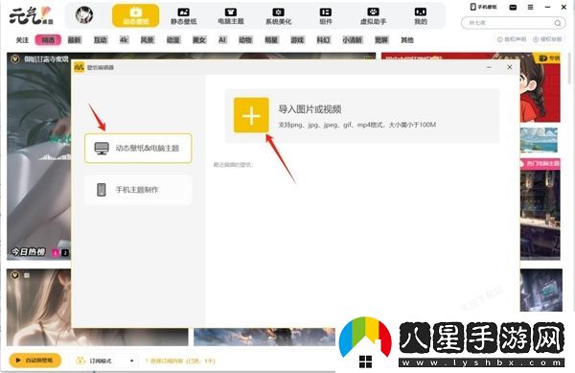This screenshot has height=373, width=575.
Task: Click the main window vertical scrollbar
Action: [x=569, y=68]
